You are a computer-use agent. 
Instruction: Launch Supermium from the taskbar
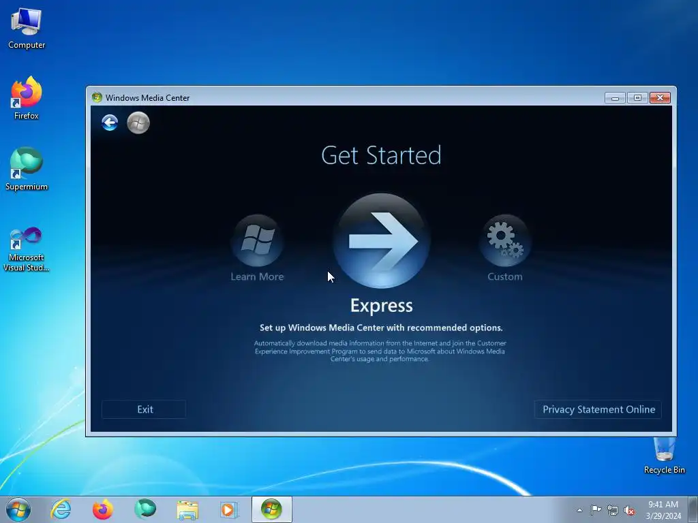point(145,509)
